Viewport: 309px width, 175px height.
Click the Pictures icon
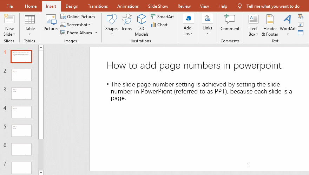[x=51, y=23]
